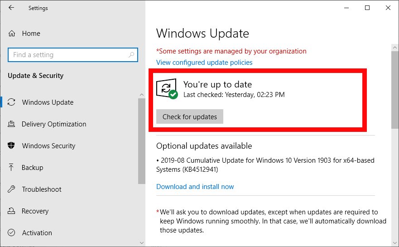Type in the Find a setting box
Screen dimensions: 399x247
pos(68,55)
